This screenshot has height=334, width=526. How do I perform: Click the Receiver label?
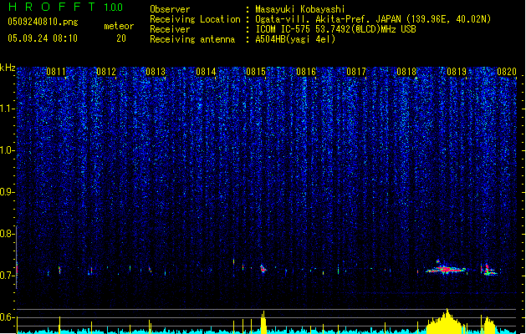tap(170, 29)
